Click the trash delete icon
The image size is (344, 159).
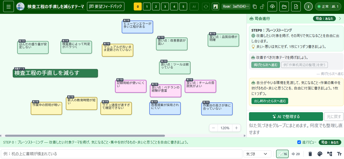tap(310, 154)
